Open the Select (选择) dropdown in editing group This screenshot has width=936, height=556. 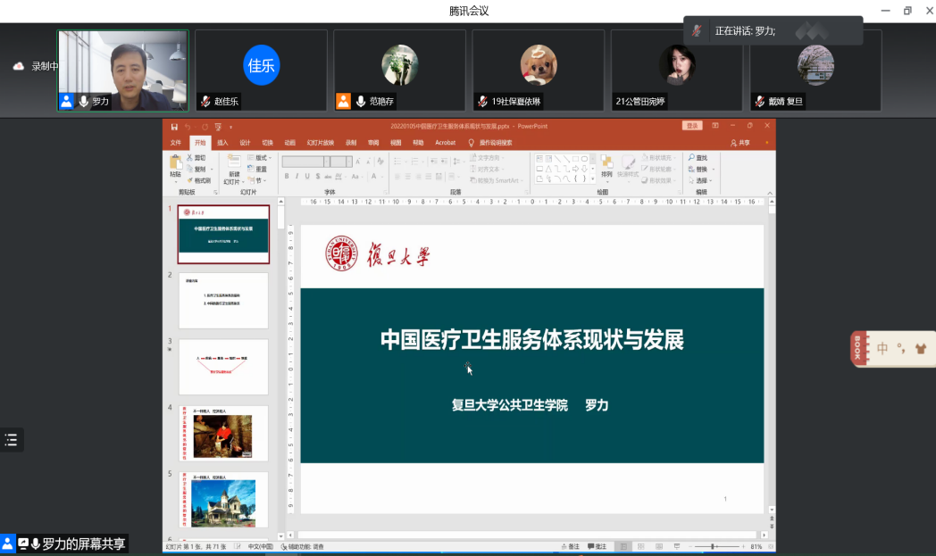pos(698,180)
